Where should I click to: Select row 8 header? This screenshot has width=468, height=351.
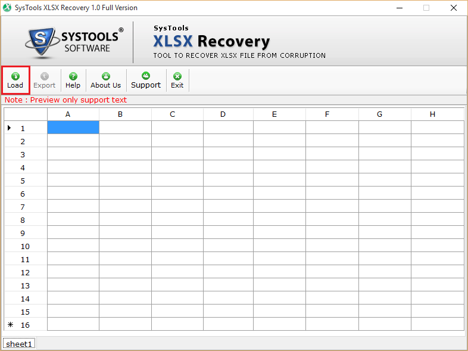click(26, 219)
